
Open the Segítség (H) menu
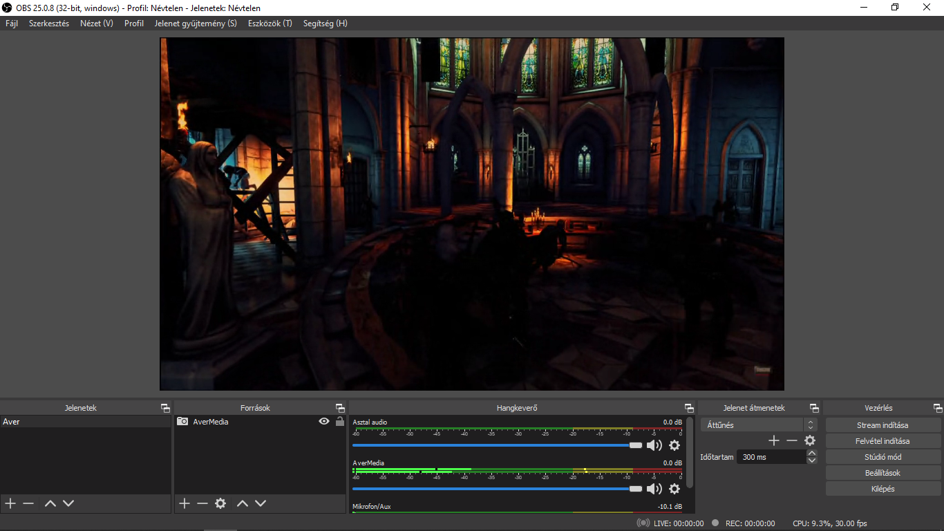click(325, 24)
